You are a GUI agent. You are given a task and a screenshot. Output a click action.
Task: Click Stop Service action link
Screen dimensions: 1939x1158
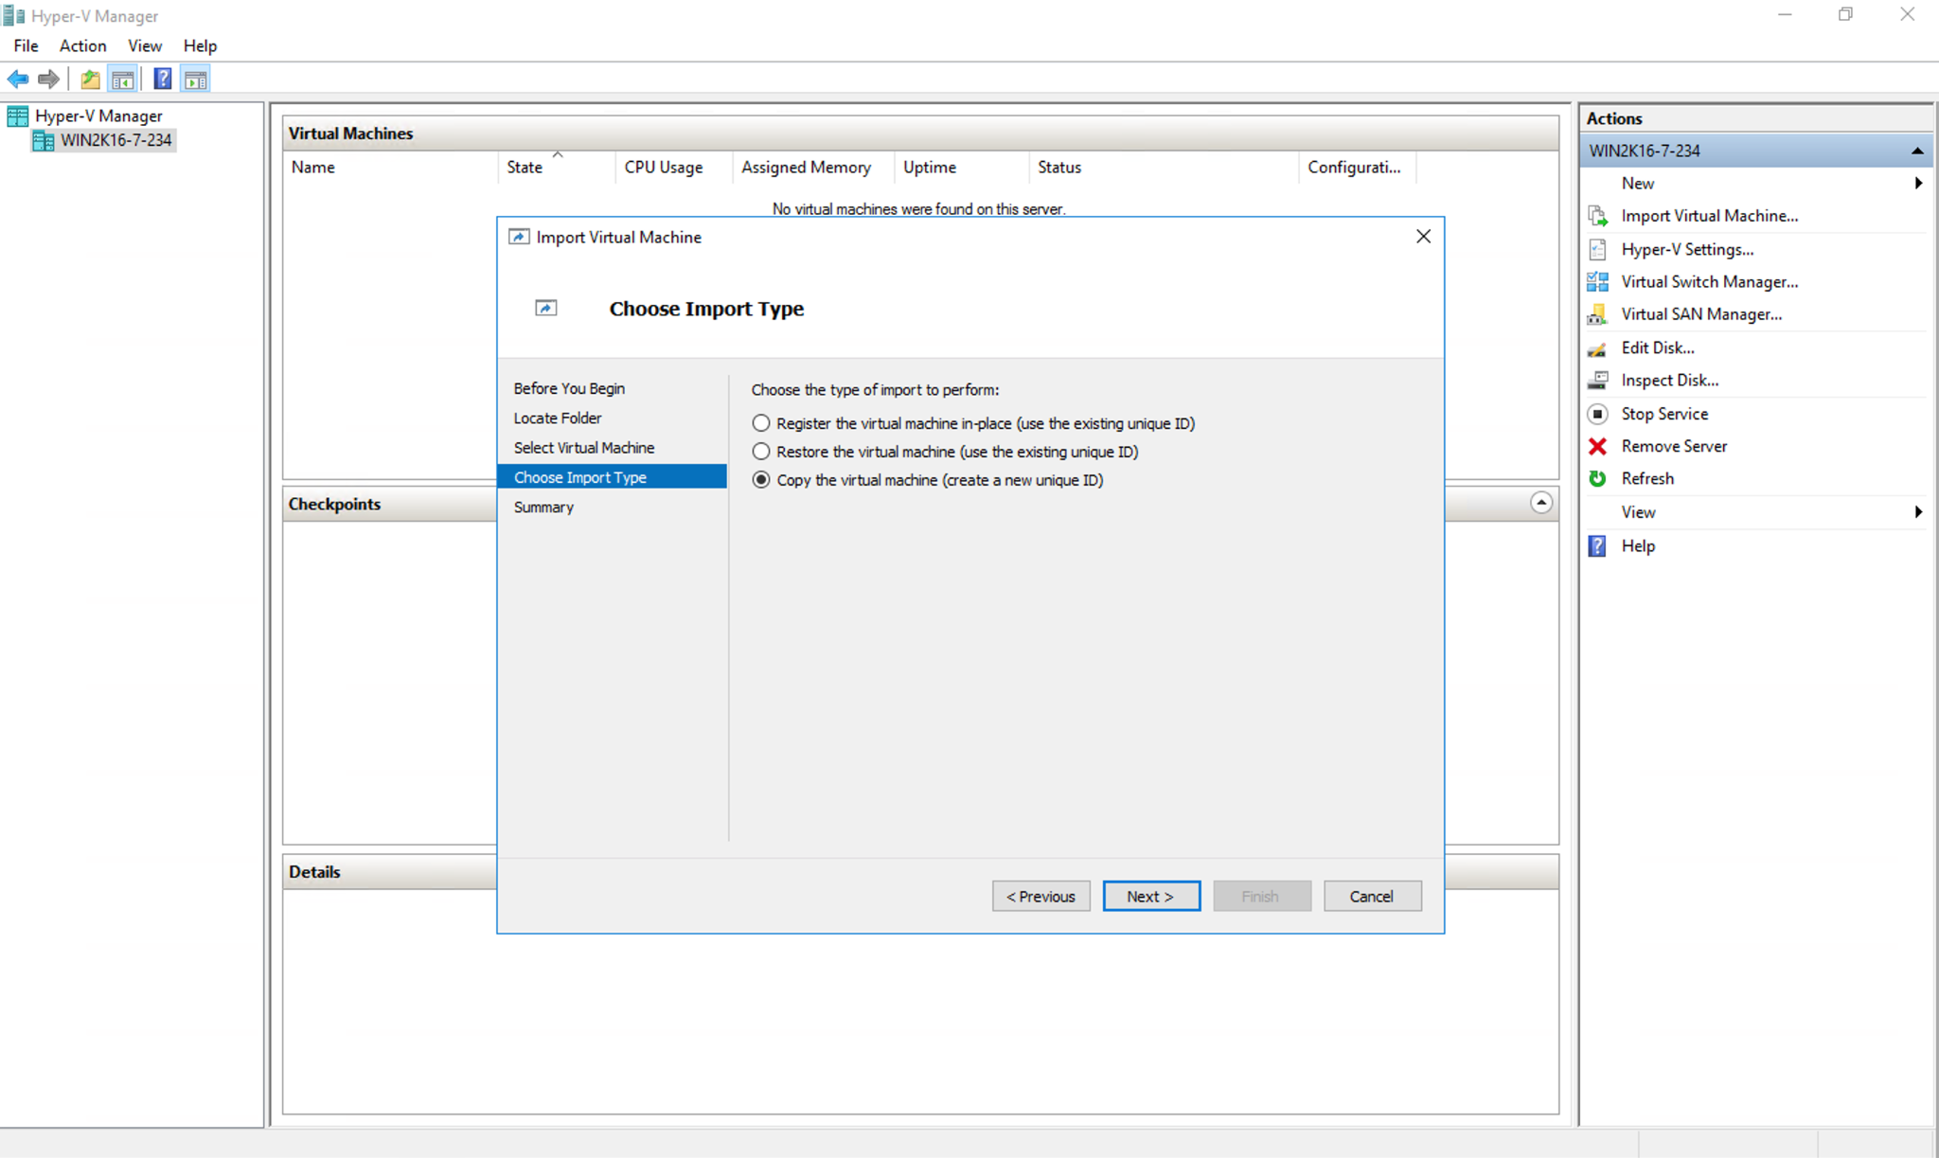pyautogui.click(x=1664, y=414)
